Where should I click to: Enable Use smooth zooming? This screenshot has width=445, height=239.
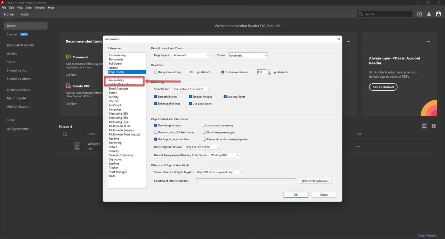[204, 125]
